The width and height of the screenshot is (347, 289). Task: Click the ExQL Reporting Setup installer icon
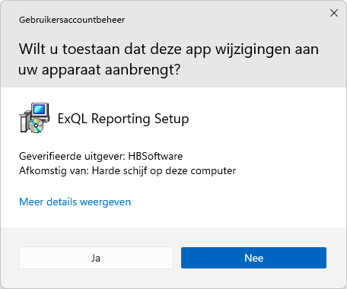pyautogui.click(x=34, y=118)
